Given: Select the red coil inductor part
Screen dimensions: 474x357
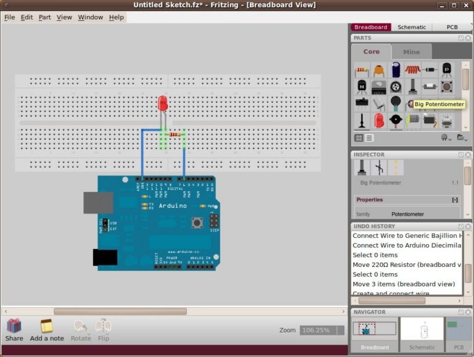Looking at the screenshot, I should [413, 70].
